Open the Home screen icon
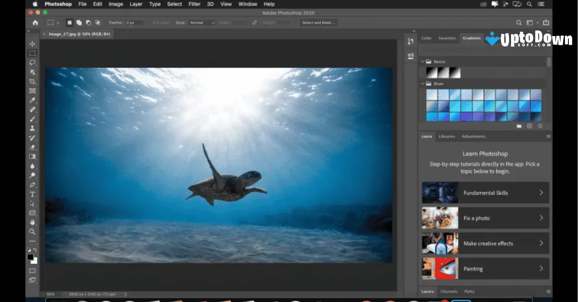578x302 pixels. (x=34, y=22)
